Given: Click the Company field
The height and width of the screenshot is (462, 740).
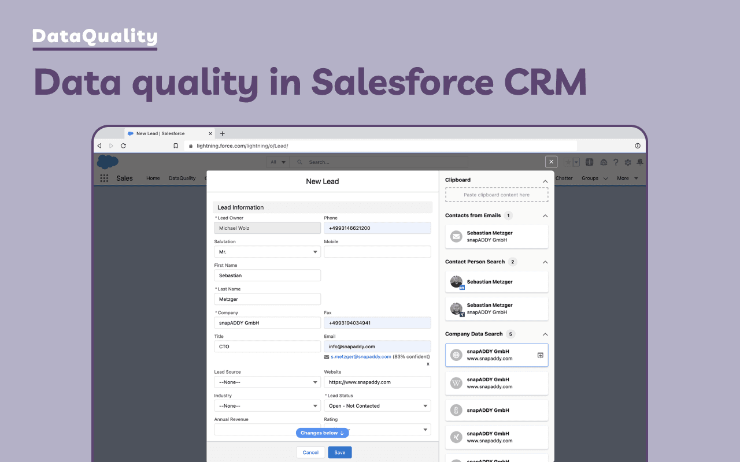Looking at the screenshot, I should [x=267, y=323].
